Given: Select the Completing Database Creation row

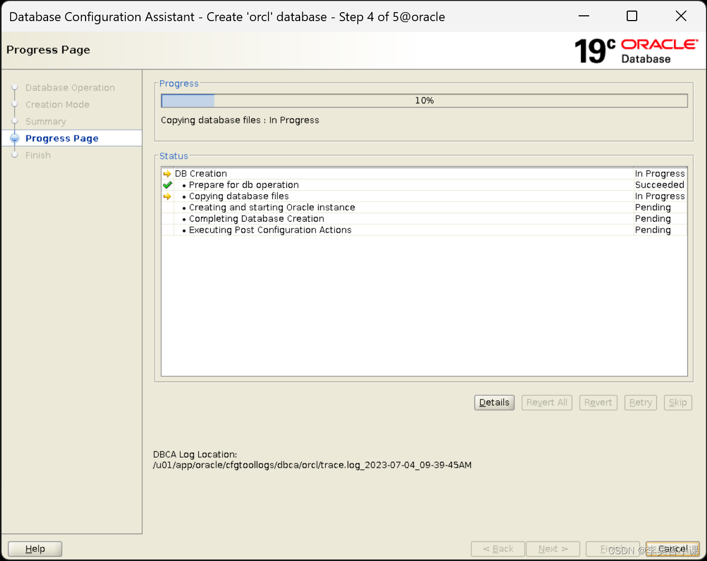Looking at the screenshot, I should (424, 218).
